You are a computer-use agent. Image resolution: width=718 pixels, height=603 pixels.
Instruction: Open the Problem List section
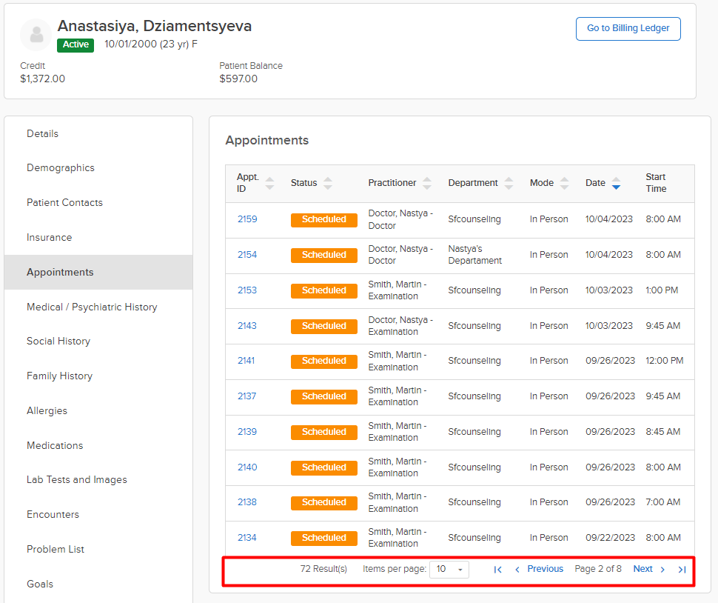pos(56,550)
